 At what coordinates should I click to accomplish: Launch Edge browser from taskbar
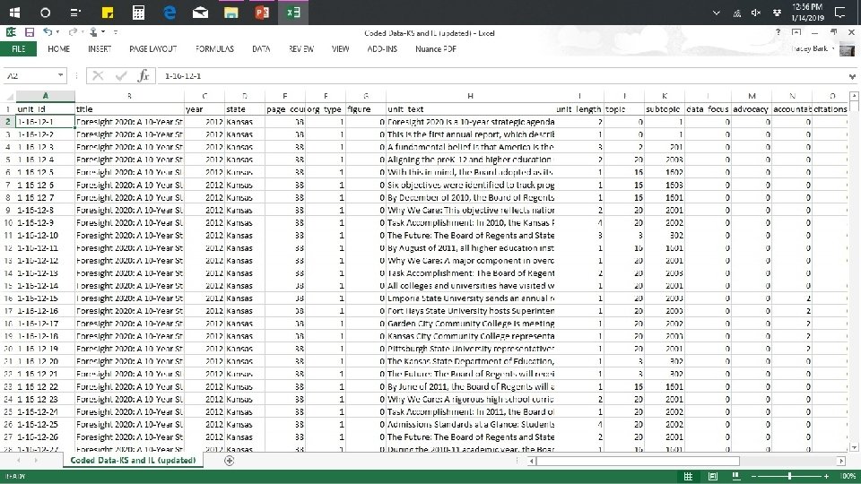tap(170, 12)
